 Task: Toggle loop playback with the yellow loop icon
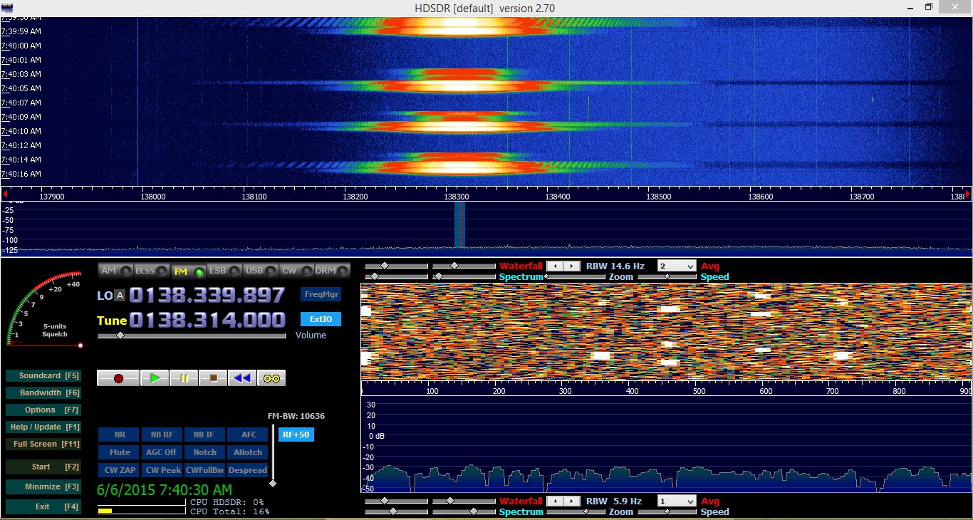point(271,378)
